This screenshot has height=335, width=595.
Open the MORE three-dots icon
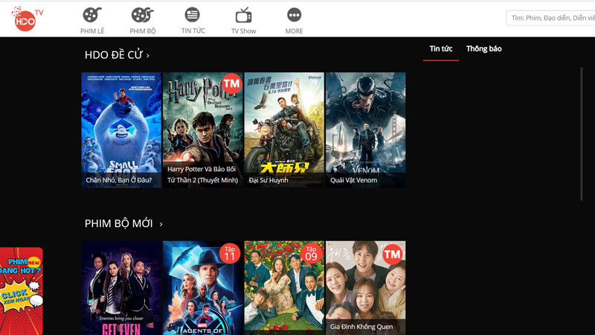294,15
